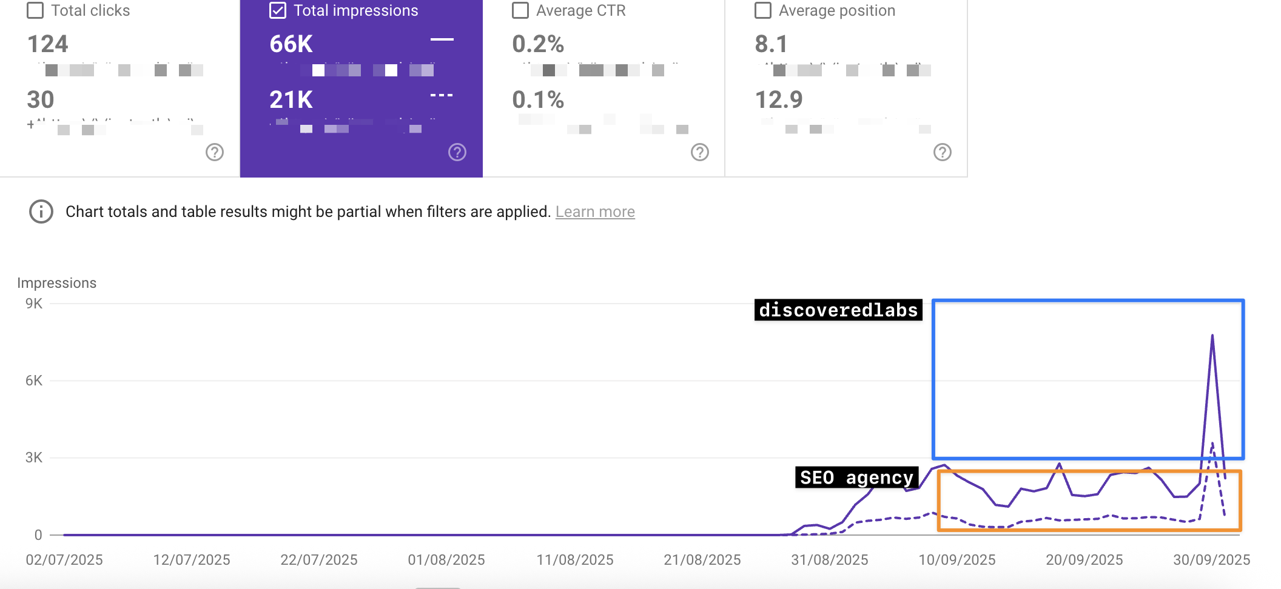Open help icon in Total clicks card
The image size is (1281, 589).
215,152
